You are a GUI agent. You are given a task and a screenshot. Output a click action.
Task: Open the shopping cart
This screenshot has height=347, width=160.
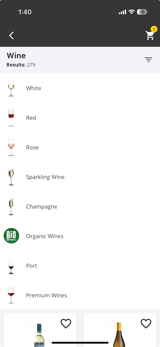(150, 35)
